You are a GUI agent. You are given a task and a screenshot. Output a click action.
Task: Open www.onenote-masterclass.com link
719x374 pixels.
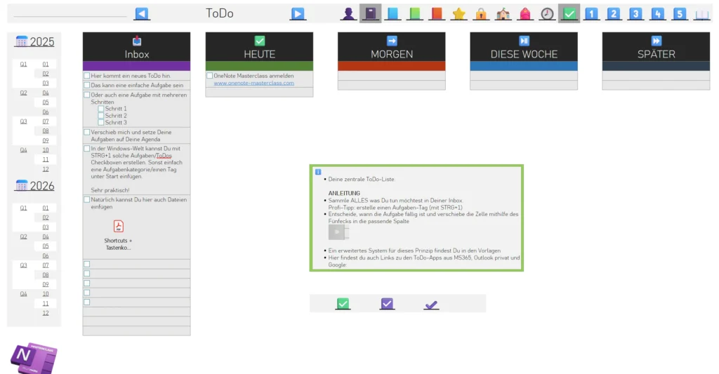(253, 83)
